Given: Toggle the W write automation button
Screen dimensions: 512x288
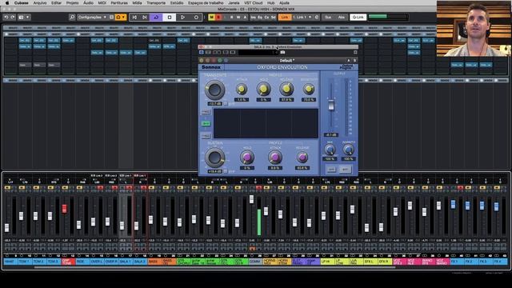Looking at the screenshot, I should [238, 18].
